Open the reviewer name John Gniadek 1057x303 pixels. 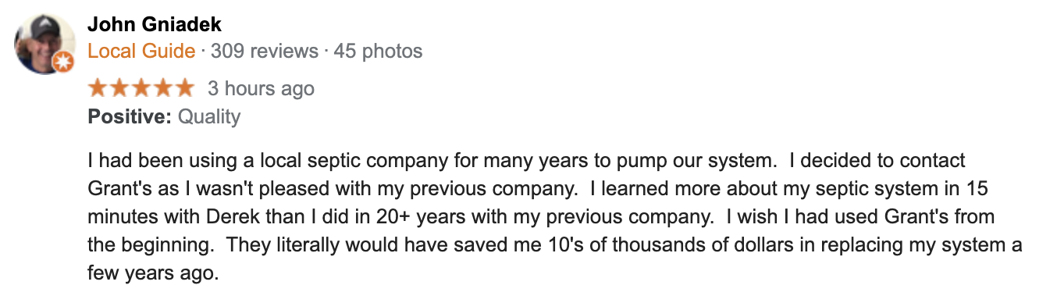[154, 24]
